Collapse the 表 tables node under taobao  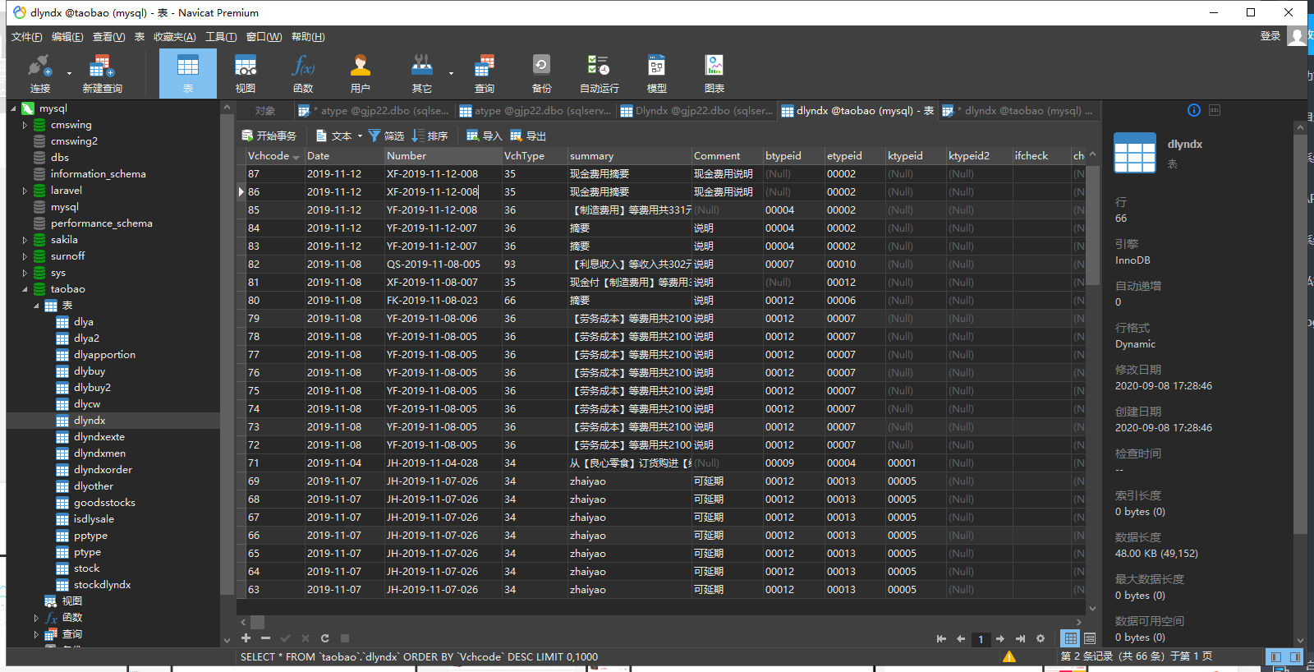coord(36,306)
